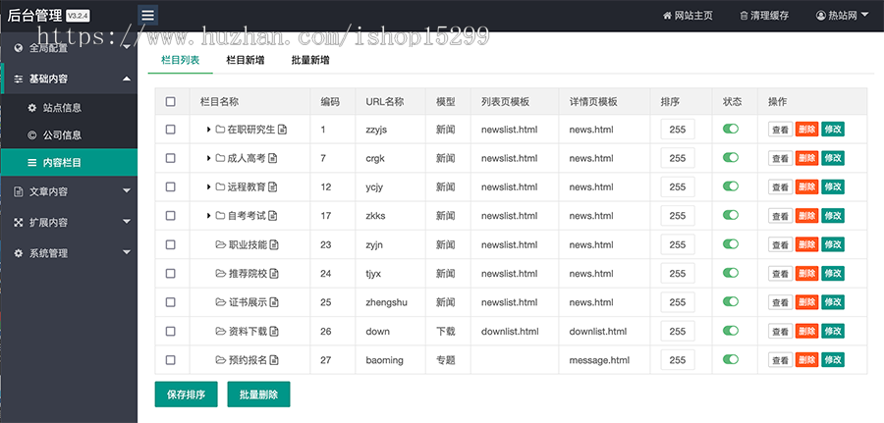Screen dimensions: 884x423
Task: Click the page icon after 自考考试
Action: pyautogui.click(x=272, y=216)
